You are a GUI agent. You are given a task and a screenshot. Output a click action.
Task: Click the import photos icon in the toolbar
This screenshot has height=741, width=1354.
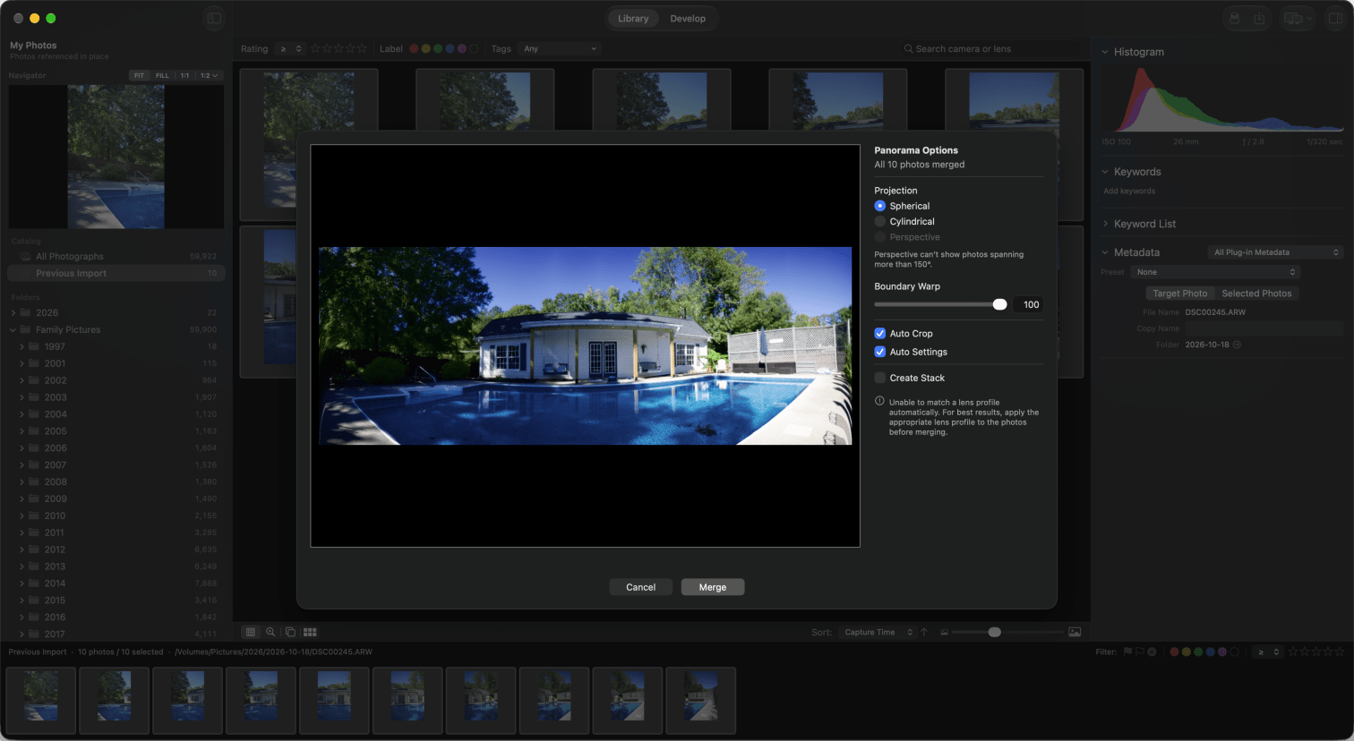pos(1259,18)
